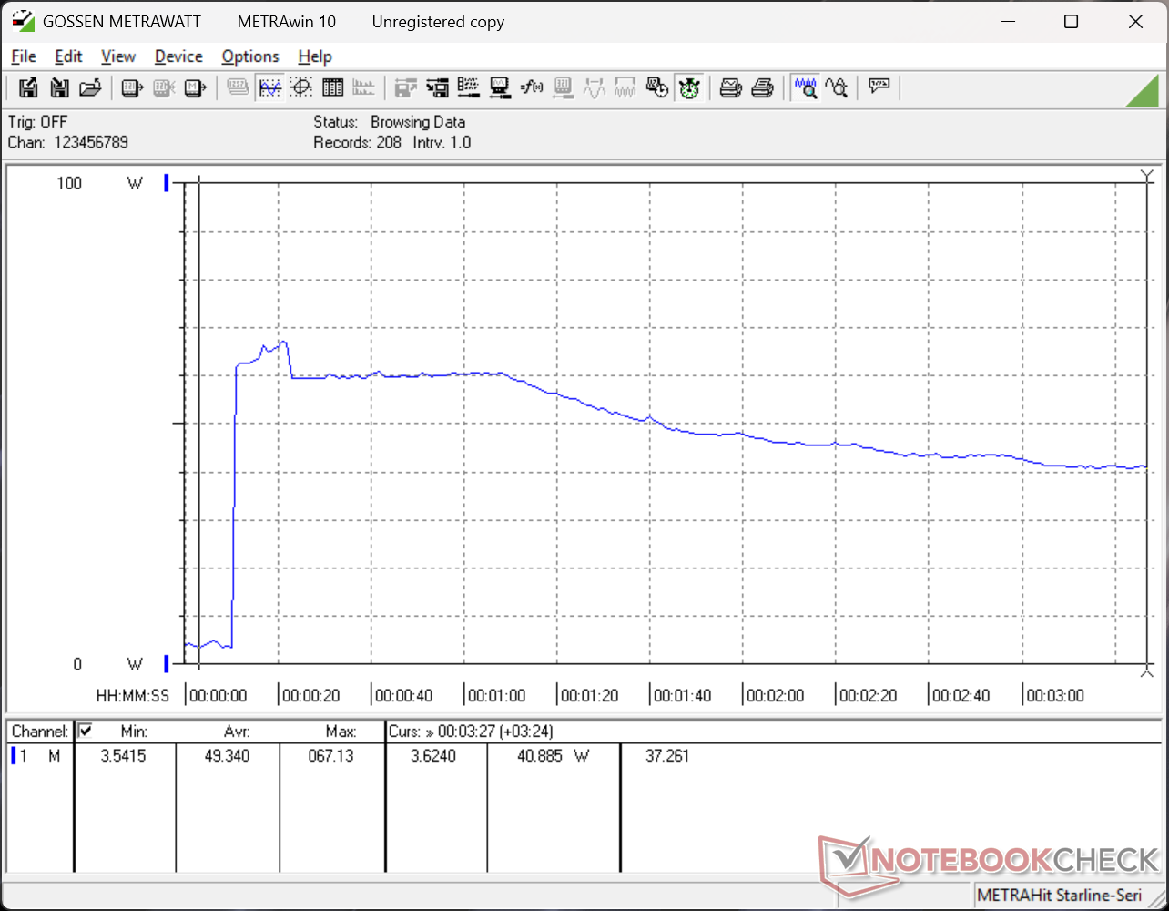
Task: Click the speech bubble comment icon
Action: [879, 88]
